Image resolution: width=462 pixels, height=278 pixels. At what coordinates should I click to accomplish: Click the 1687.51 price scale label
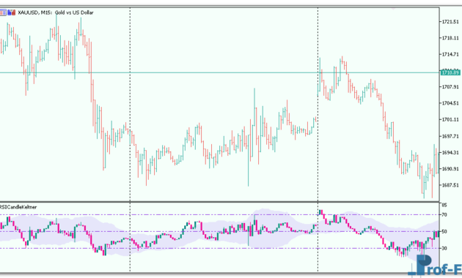point(450,185)
